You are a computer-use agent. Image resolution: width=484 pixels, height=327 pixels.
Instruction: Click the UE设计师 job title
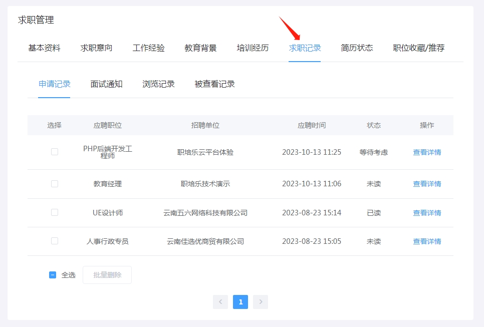pyautogui.click(x=107, y=213)
